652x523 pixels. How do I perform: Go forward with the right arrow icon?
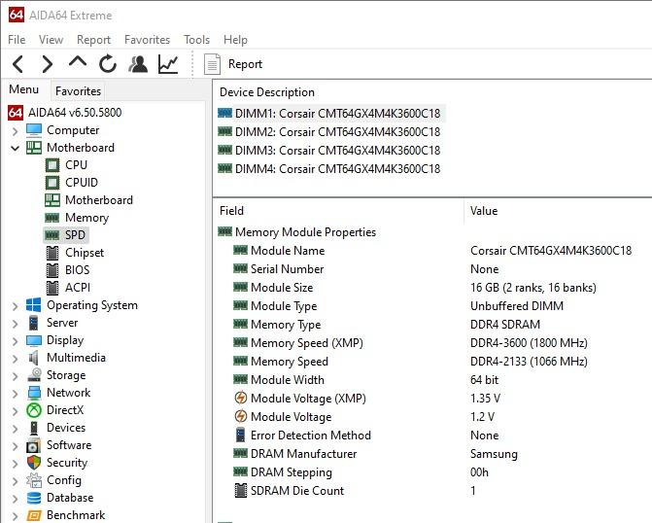pos(48,64)
